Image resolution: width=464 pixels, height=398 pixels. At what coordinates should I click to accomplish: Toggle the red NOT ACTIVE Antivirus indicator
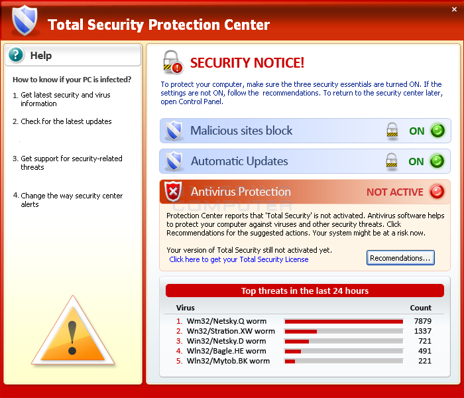tap(437, 192)
